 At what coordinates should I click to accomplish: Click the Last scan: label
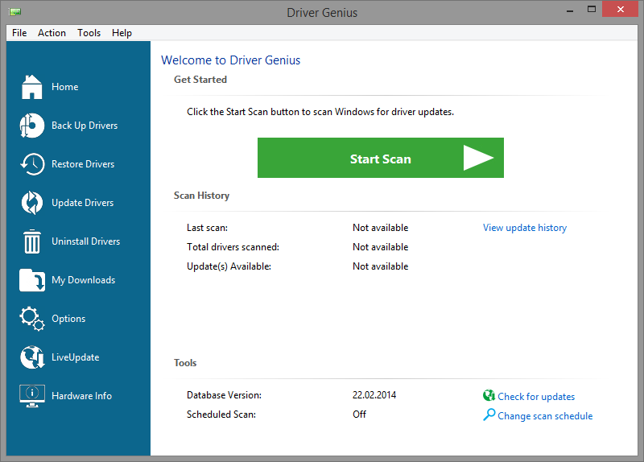click(208, 228)
